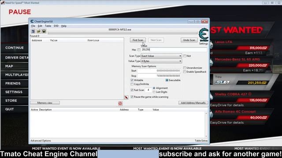Toggle the Hex checkbox
The height and width of the screenshot is (158, 282).
click(139, 50)
